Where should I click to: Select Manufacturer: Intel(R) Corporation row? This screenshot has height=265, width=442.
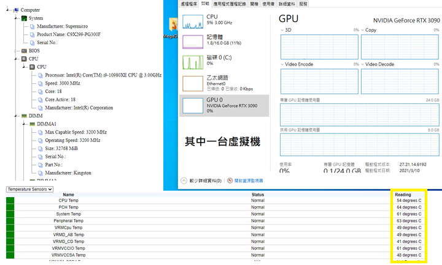tap(79, 108)
